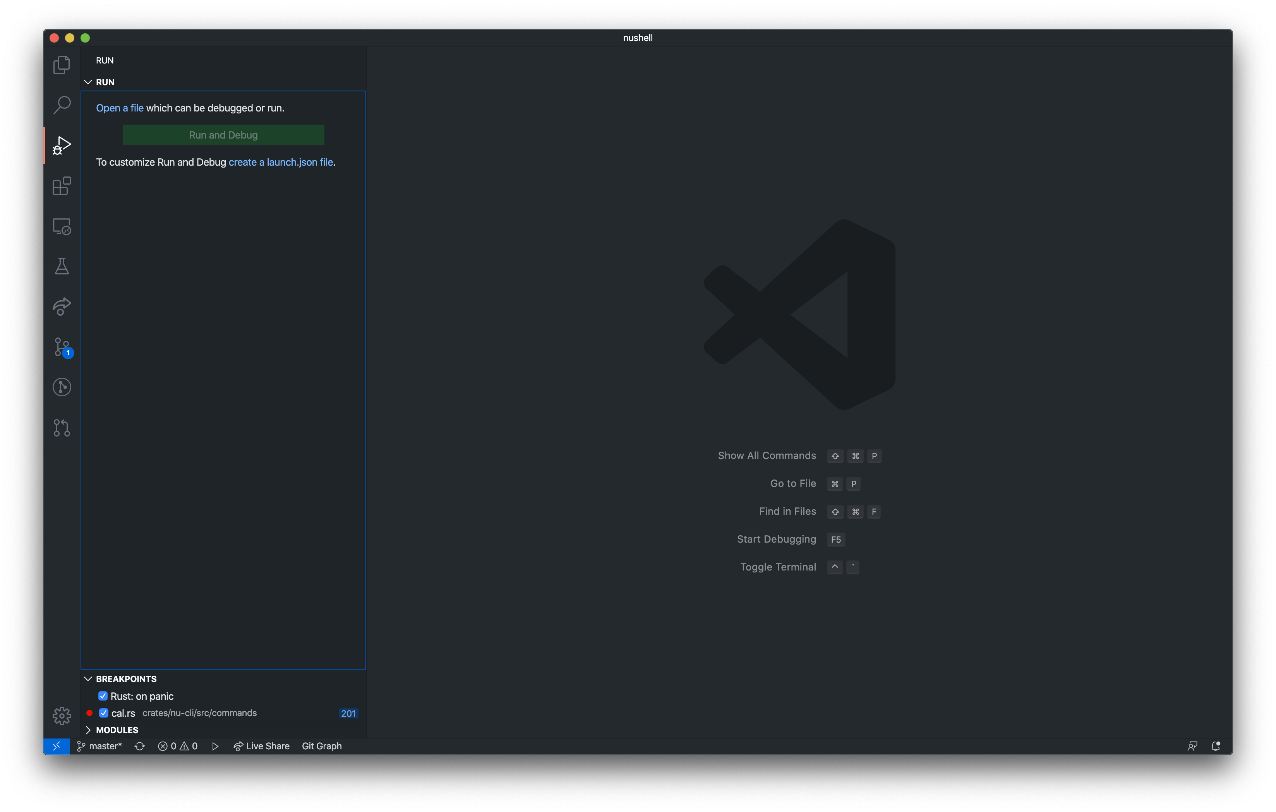Open the Testing panel
Screen dimensions: 1276x812
pyautogui.click(x=62, y=266)
